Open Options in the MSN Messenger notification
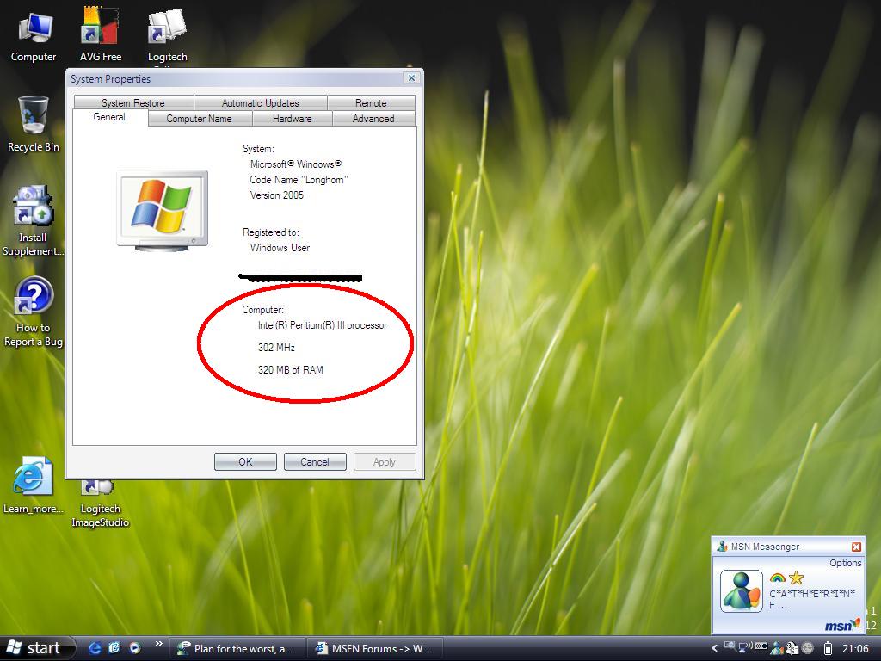881x661 pixels. 846,563
